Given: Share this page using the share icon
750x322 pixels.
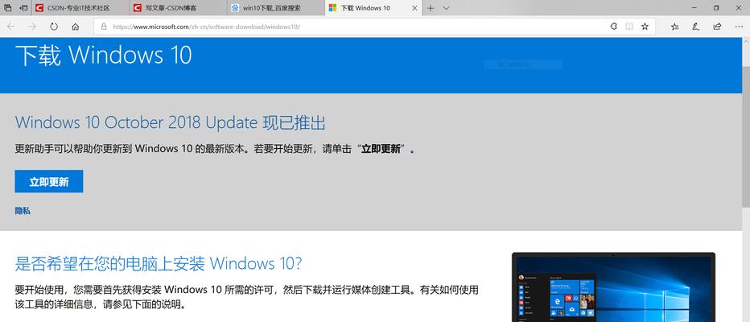Looking at the screenshot, I should click(x=717, y=27).
